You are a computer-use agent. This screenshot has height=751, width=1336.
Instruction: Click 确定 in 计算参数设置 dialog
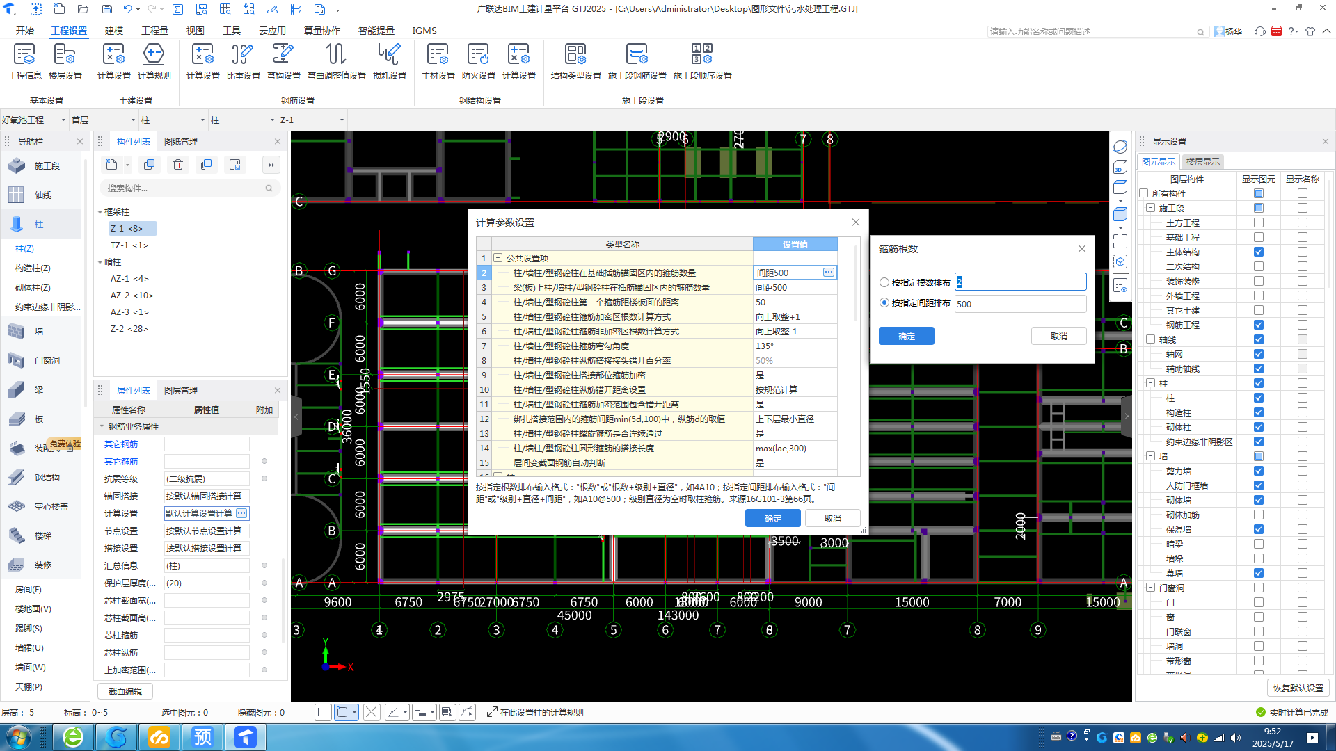click(x=772, y=518)
